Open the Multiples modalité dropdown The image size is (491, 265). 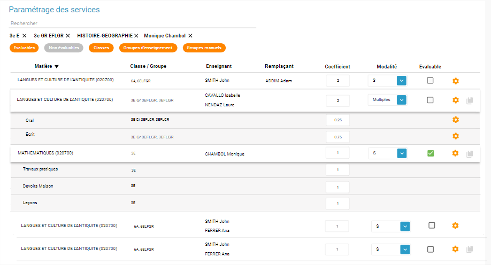click(401, 100)
